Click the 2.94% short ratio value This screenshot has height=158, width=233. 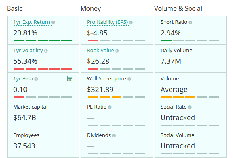[170, 33]
